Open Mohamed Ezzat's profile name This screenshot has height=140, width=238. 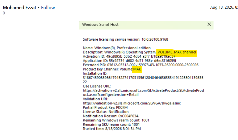19,8
